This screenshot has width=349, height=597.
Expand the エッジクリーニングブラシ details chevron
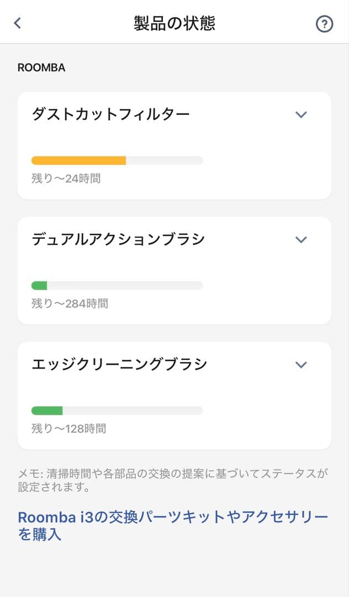pyautogui.click(x=301, y=365)
